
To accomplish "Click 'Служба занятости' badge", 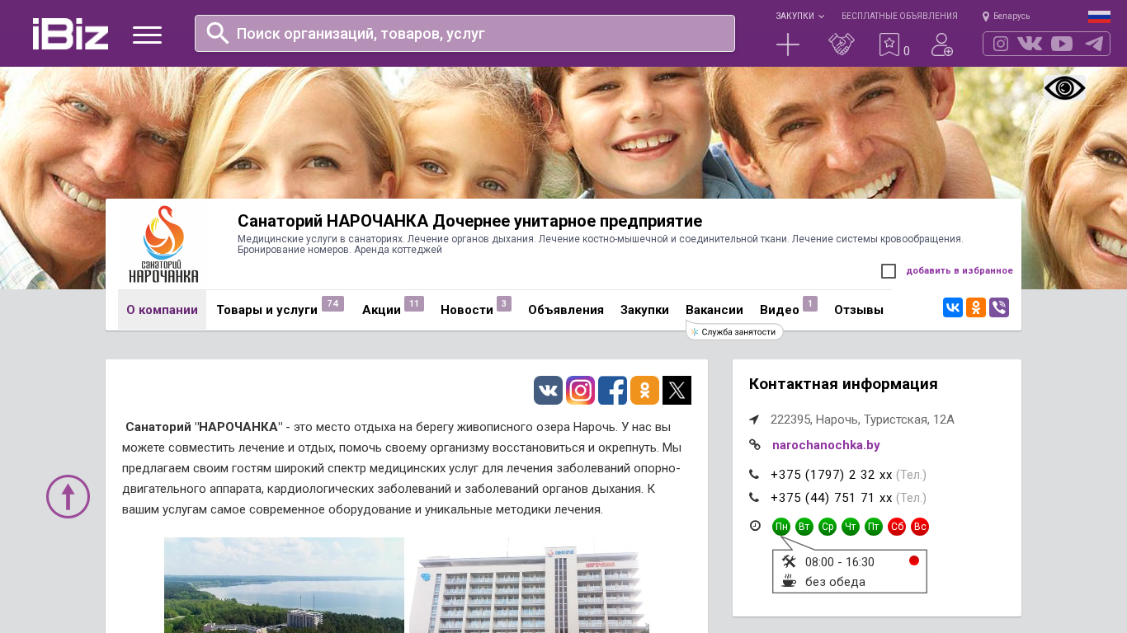I will (x=734, y=331).
